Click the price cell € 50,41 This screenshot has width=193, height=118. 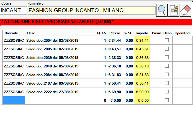pyautogui.click(x=115, y=83)
